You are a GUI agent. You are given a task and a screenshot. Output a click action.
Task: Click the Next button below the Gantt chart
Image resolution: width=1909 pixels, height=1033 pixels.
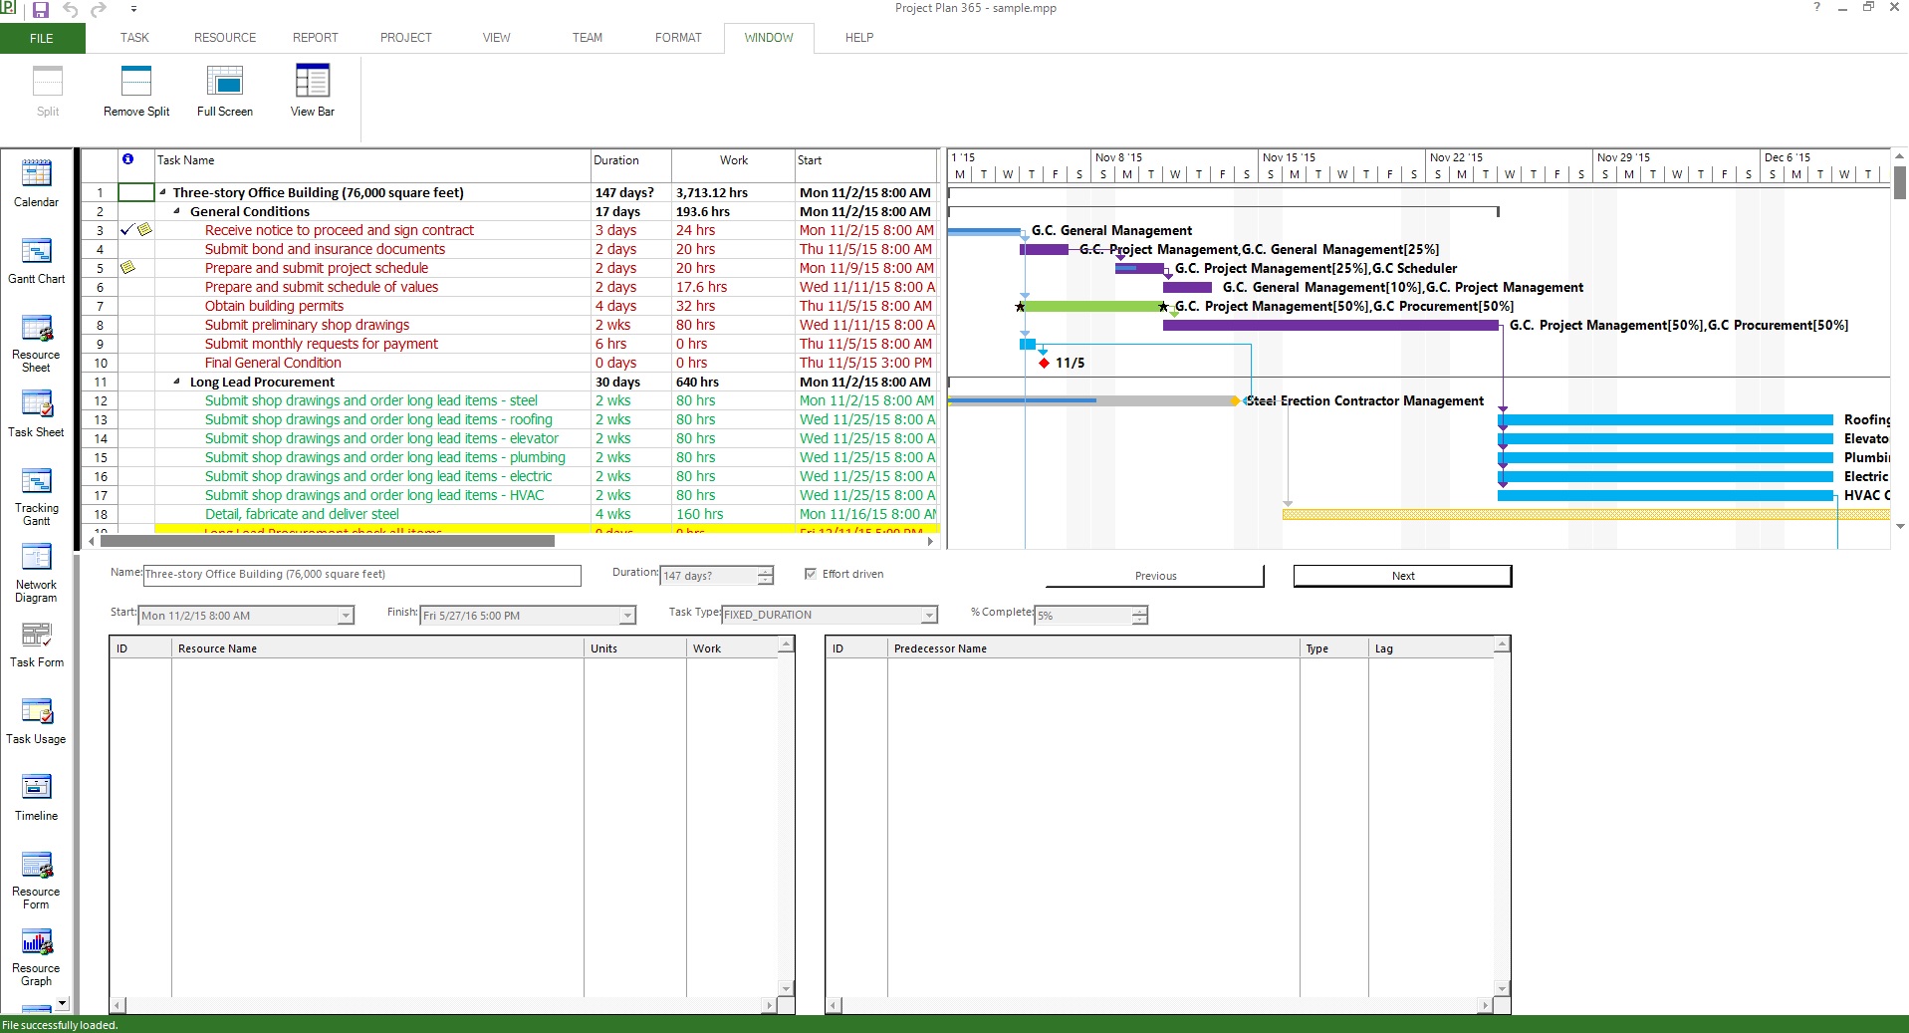(1400, 576)
